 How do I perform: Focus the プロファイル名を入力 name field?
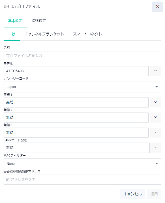(82, 56)
